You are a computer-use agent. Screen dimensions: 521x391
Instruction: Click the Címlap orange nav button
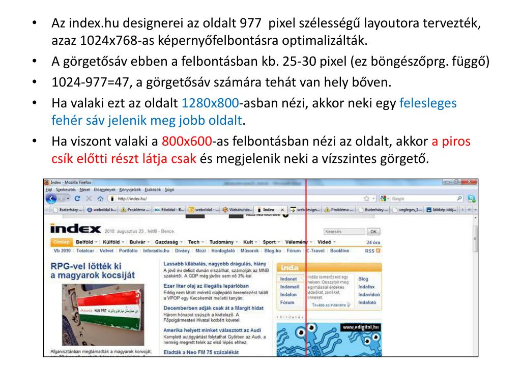pos(62,242)
